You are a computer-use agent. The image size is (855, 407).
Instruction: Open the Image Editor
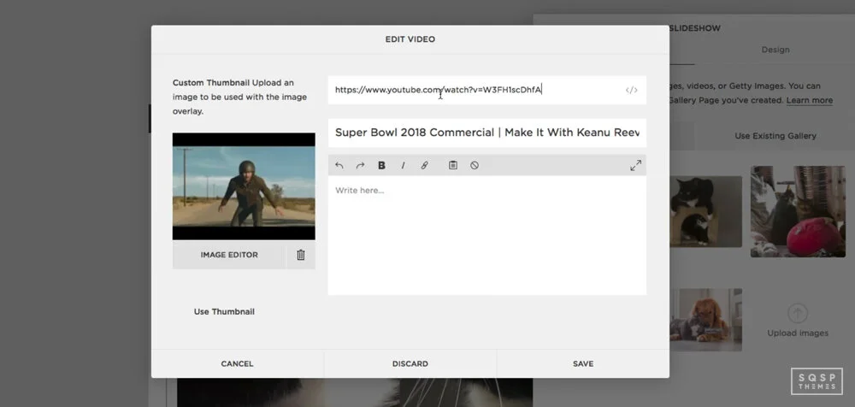point(229,255)
